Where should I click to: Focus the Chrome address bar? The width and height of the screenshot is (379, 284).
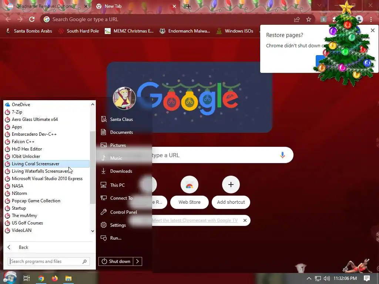point(169,19)
